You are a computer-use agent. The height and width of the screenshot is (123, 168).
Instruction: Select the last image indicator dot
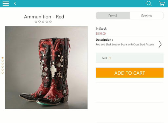(x=3, y=73)
